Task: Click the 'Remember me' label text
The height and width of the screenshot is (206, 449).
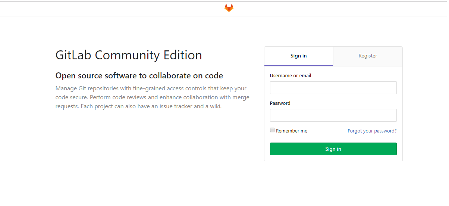Action: [x=292, y=131]
